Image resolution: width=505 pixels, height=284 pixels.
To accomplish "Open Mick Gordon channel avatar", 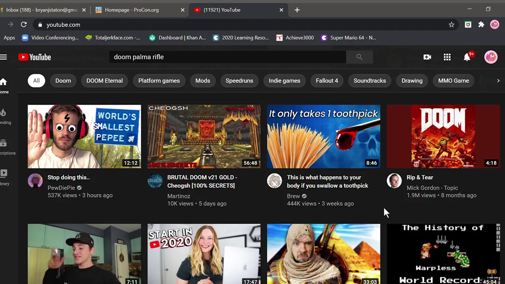I will [394, 181].
